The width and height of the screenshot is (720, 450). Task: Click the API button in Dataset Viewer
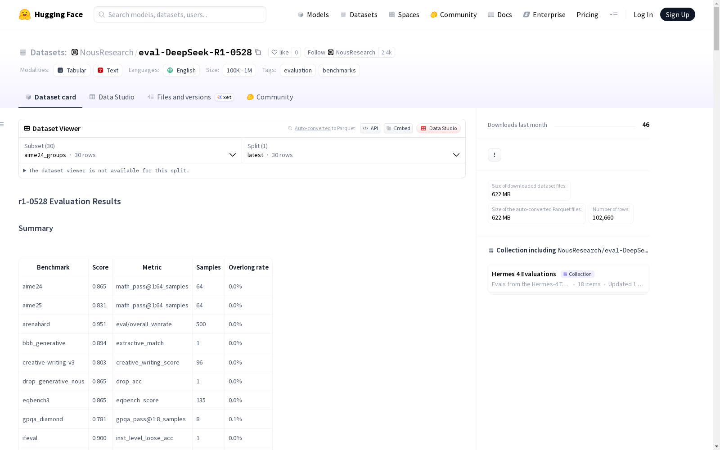370,128
